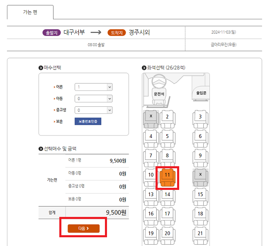Select seat number 20

point(168,236)
